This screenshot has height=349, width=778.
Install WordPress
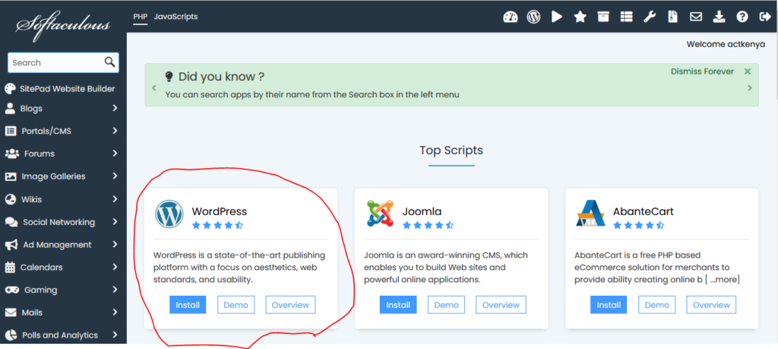188,305
